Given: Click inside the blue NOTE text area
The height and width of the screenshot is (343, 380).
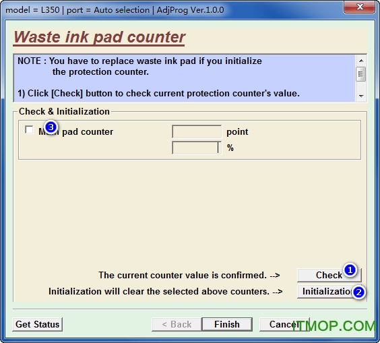Looking at the screenshot, I should 185,78.
